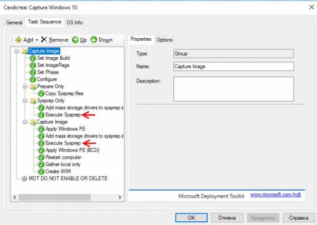Screen dimensions: 317x225
Task: Switch to the General tab
Action: click(14, 22)
